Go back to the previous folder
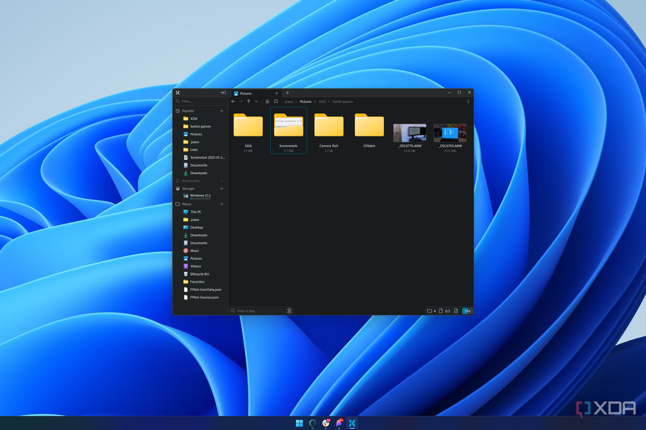 click(233, 102)
